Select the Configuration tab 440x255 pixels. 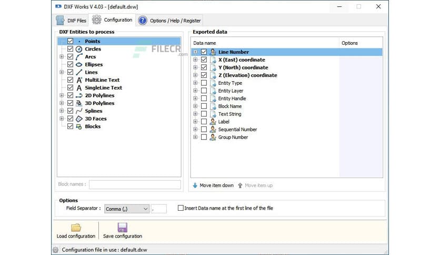click(x=112, y=19)
